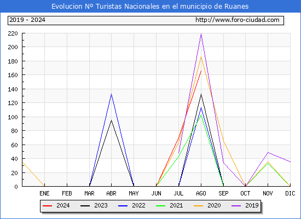The height and width of the screenshot is (219, 301).
Task: Click the SEP month label
Action: point(223,193)
